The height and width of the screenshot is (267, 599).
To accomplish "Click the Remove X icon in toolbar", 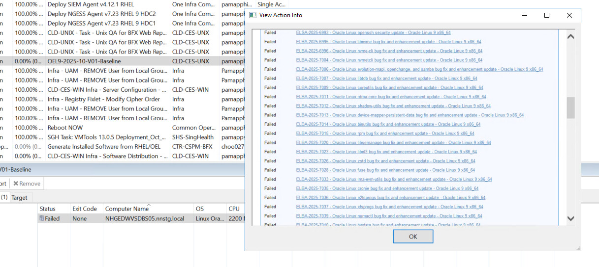I will tap(16, 184).
